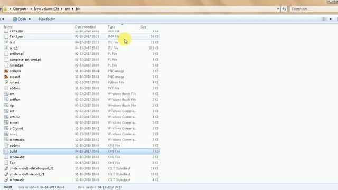Click the lcp batch file icon
Image resolution: width=338 pixels, height=190 pixels.
(6, 106)
